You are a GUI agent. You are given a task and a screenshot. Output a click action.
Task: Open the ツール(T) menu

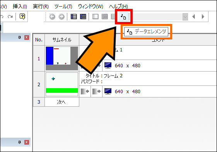pos(63,6)
